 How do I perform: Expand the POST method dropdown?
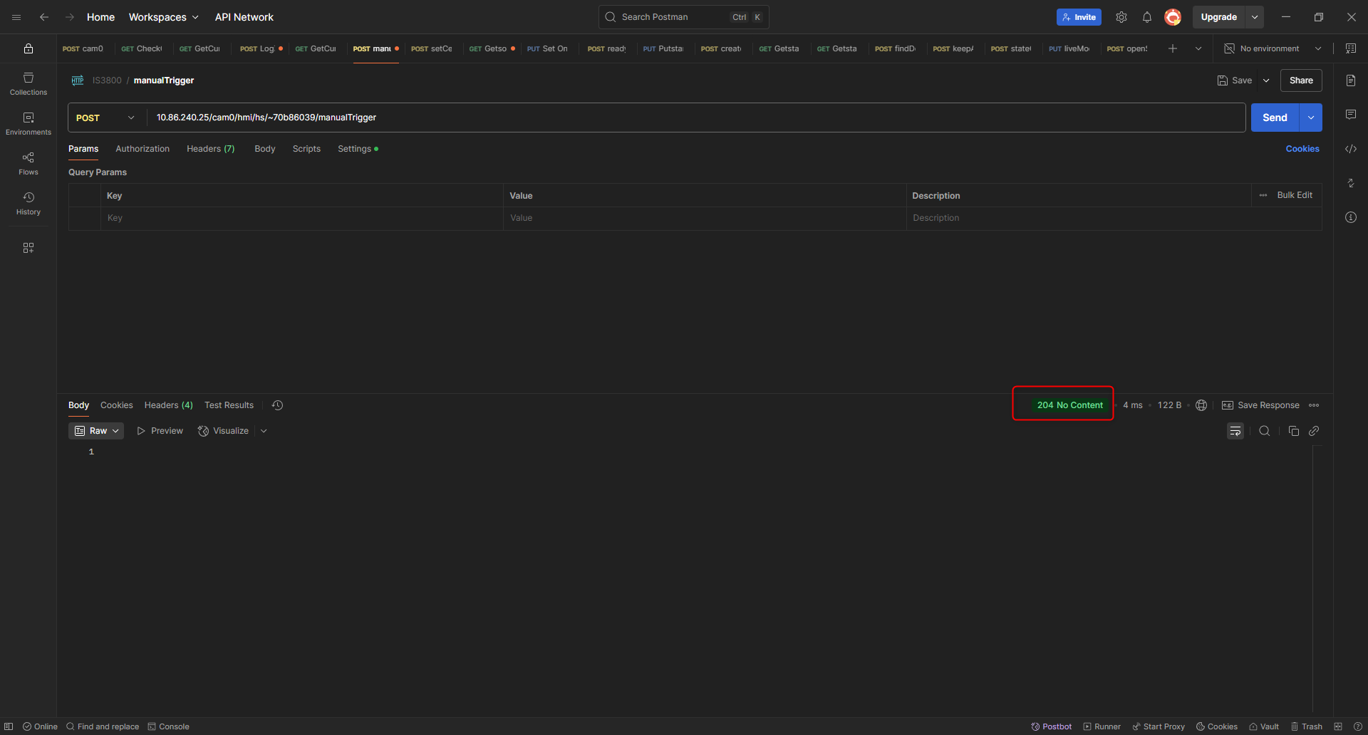[x=131, y=118]
